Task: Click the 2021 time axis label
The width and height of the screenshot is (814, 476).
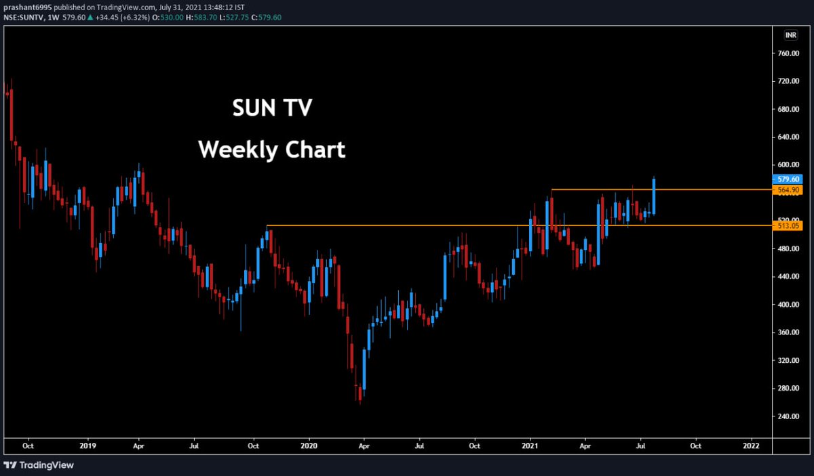Action: pyautogui.click(x=530, y=446)
